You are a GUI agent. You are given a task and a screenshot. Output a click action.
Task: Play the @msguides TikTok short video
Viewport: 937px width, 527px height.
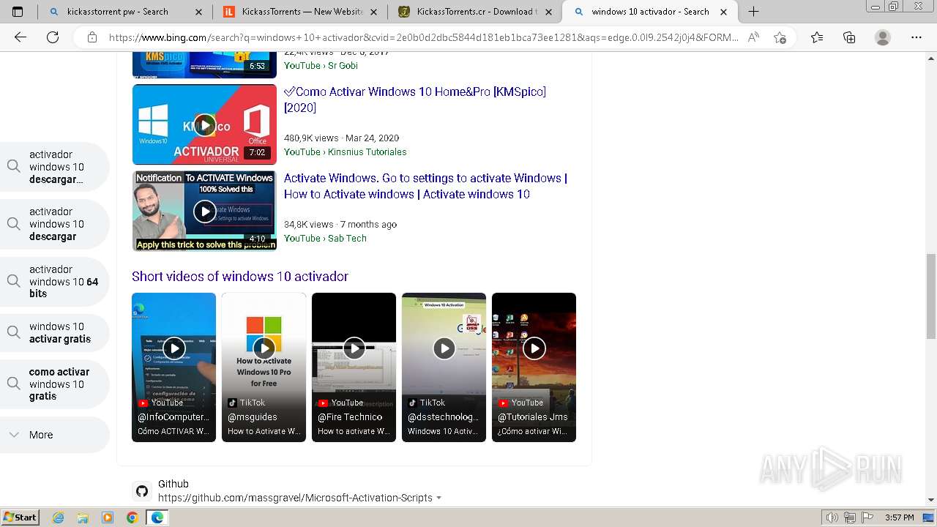click(x=264, y=367)
